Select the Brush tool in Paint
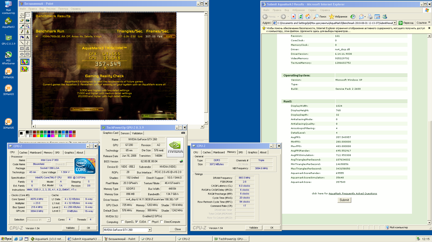 [28, 32]
